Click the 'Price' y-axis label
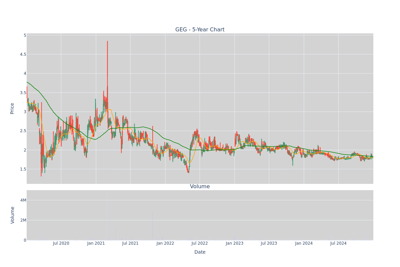Screen dimensions: 400x267 tap(12, 108)
